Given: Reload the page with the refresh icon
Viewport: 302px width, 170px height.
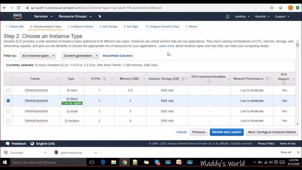Looking at the screenshot, I should (18, 8).
